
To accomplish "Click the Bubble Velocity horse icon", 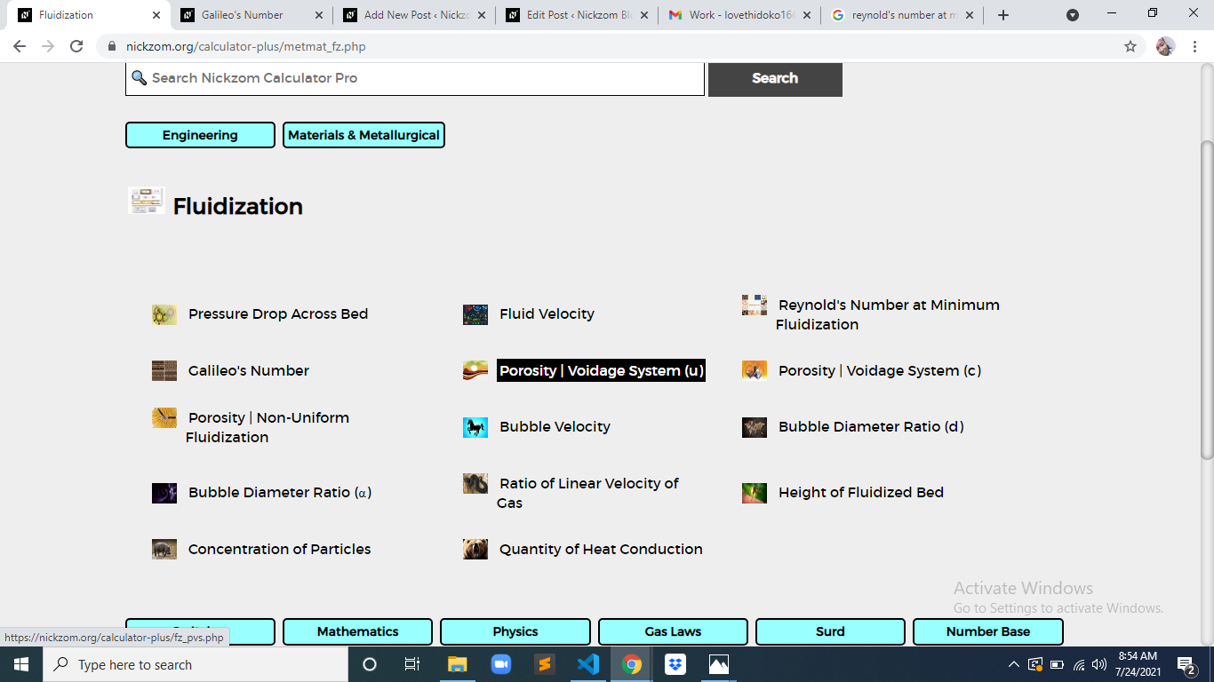I will coord(475,427).
